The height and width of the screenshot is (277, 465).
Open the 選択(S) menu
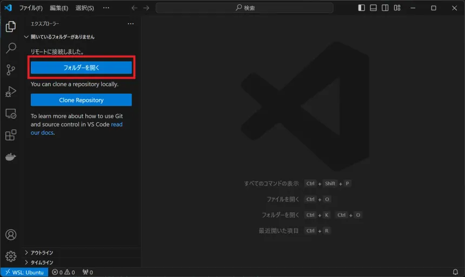click(84, 8)
